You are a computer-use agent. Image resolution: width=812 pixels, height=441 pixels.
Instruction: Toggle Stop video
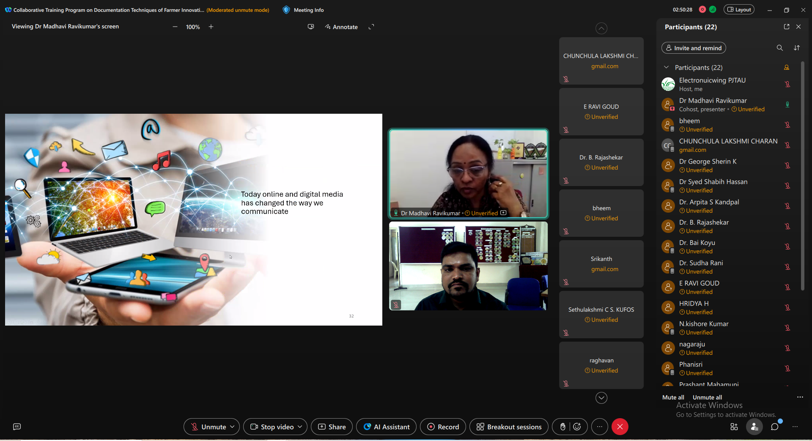(272, 427)
